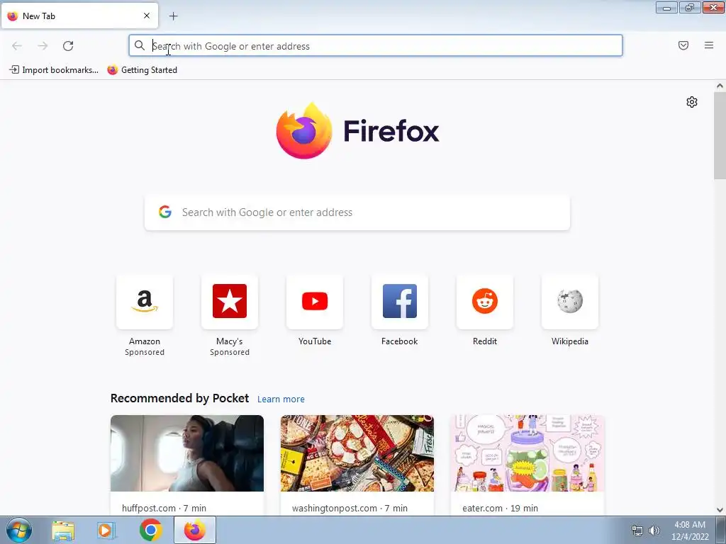Click the scrollbar down arrow

point(720,510)
